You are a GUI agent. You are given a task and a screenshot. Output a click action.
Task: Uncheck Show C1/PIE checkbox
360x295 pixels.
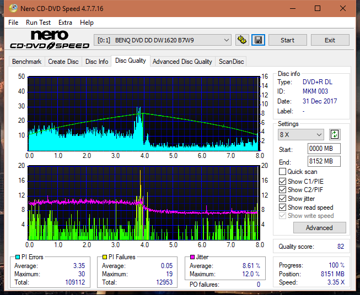(x=282, y=181)
